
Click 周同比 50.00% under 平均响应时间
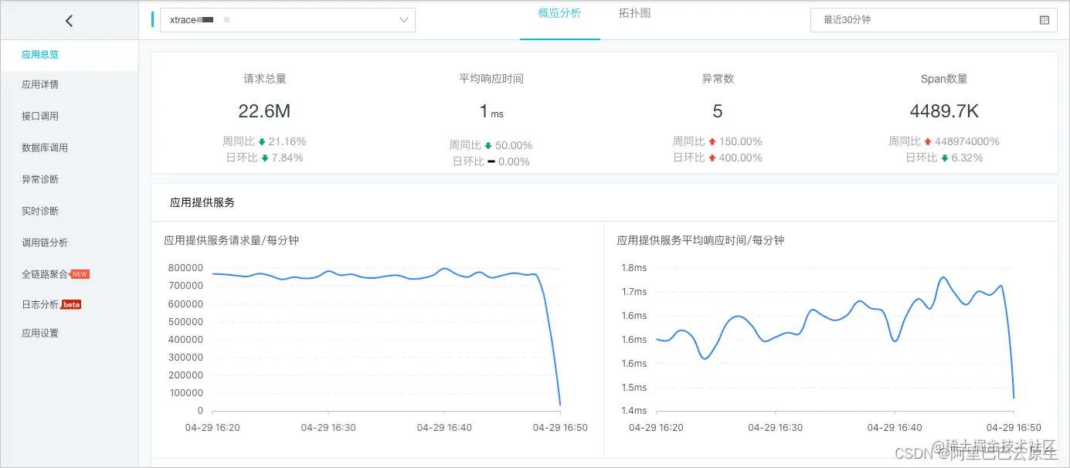491,145
